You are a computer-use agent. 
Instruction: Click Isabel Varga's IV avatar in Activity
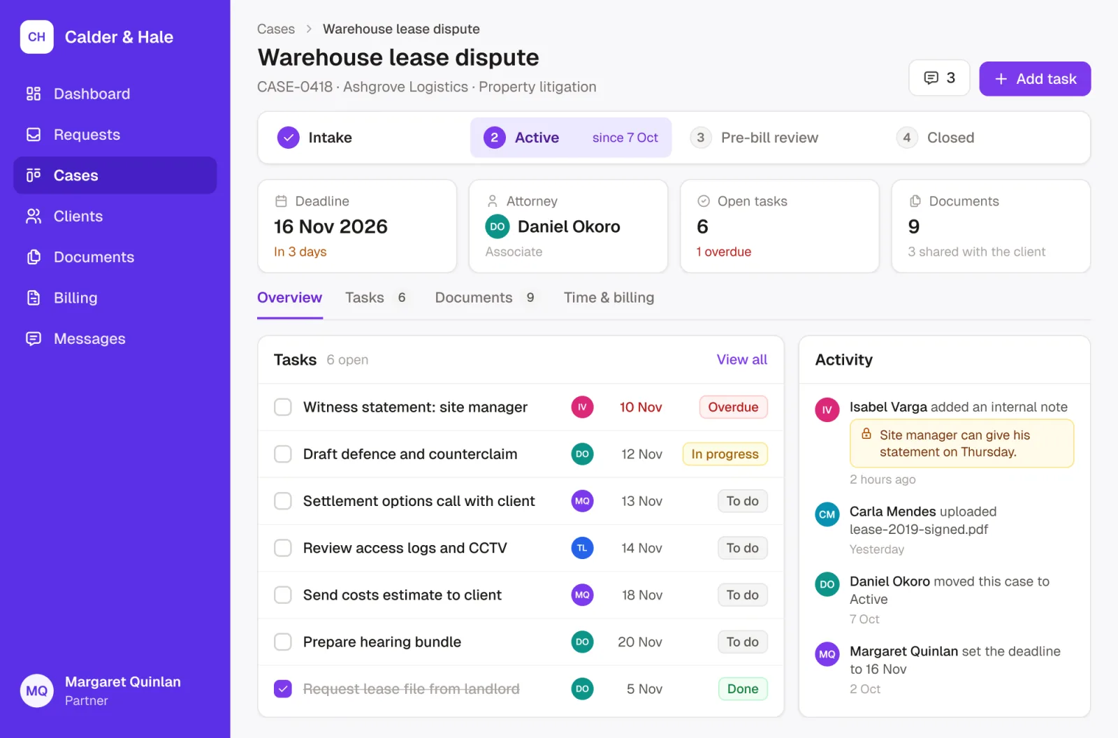coord(827,410)
